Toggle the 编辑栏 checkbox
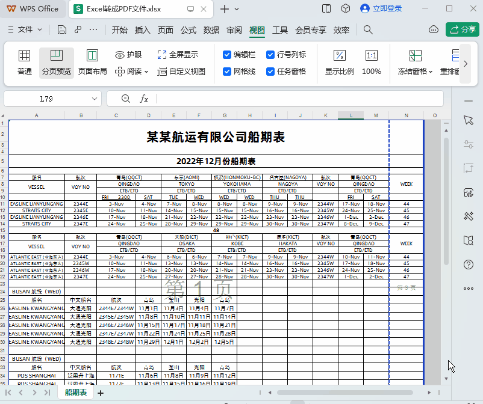 [227, 55]
